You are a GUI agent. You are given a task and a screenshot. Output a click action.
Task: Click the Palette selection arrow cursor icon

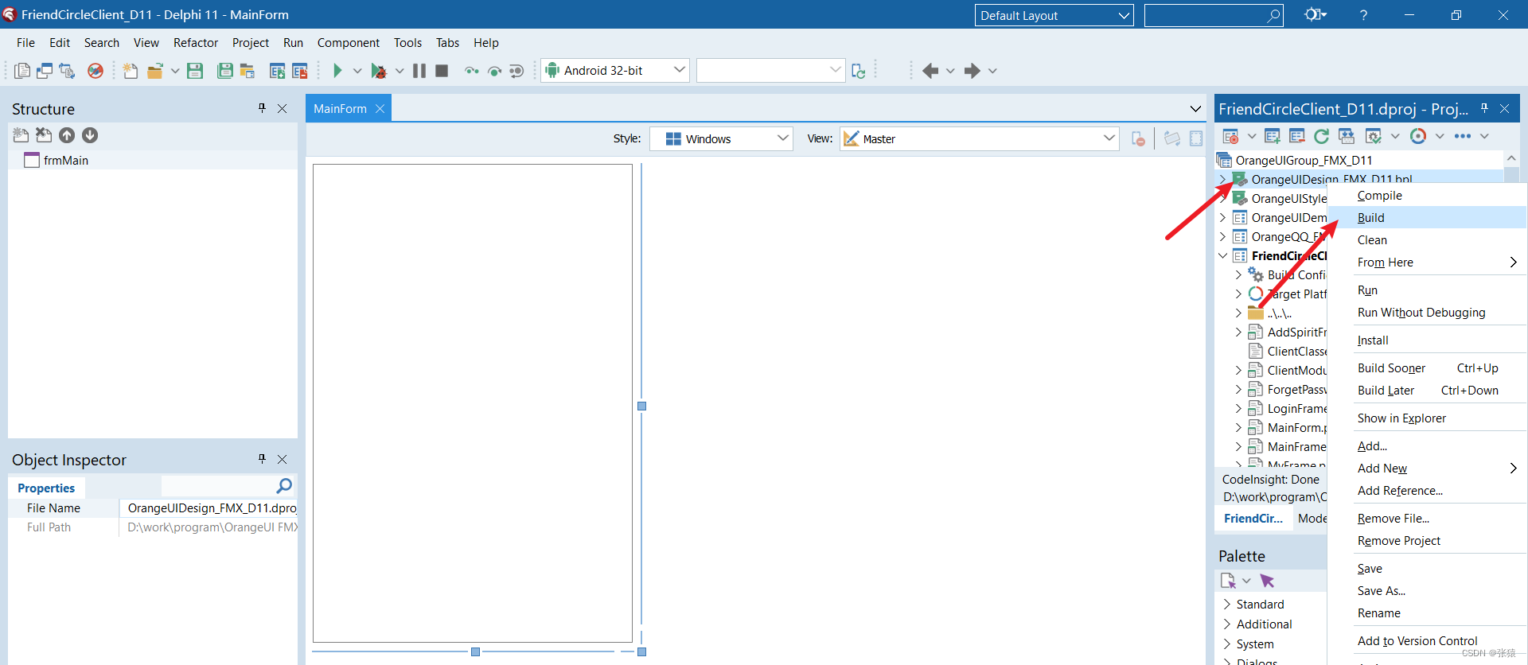click(1267, 581)
